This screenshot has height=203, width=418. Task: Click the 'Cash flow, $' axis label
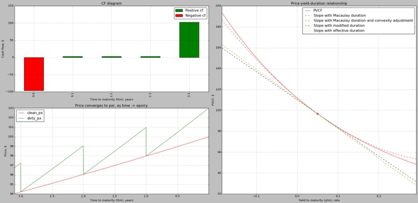point(3,49)
